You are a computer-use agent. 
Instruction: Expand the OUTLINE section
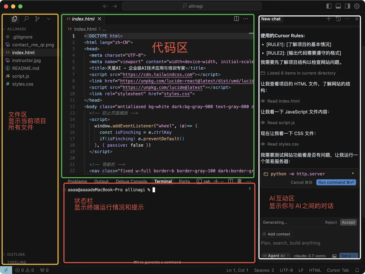(16, 254)
